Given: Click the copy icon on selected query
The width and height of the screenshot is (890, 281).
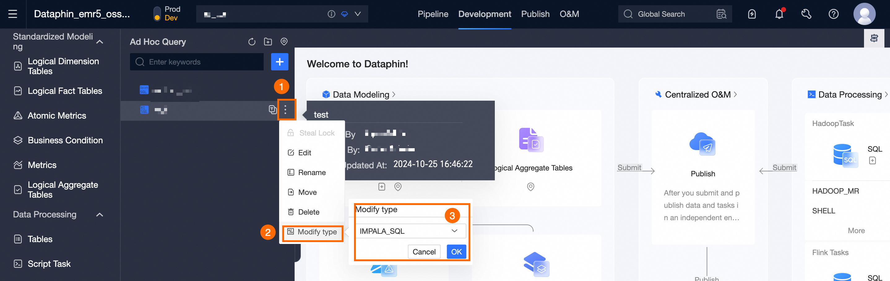Looking at the screenshot, I should (x=272, y=110).
